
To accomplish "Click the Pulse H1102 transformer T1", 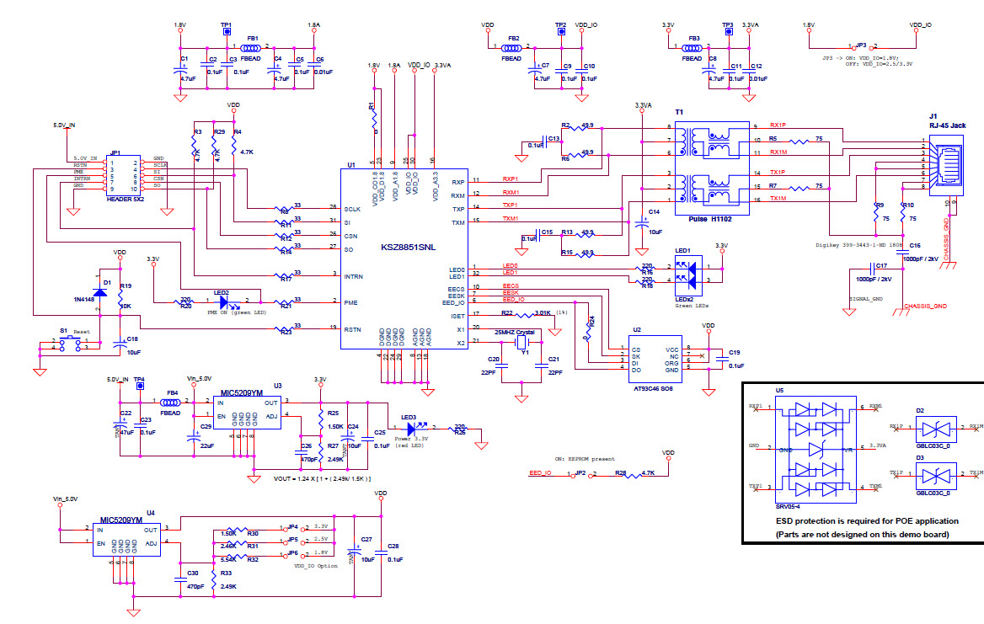I will pos(710,168).
